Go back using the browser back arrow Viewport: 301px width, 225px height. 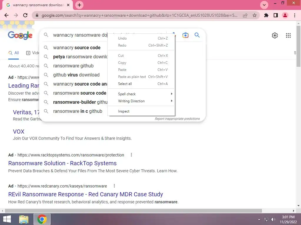point(6,15)
